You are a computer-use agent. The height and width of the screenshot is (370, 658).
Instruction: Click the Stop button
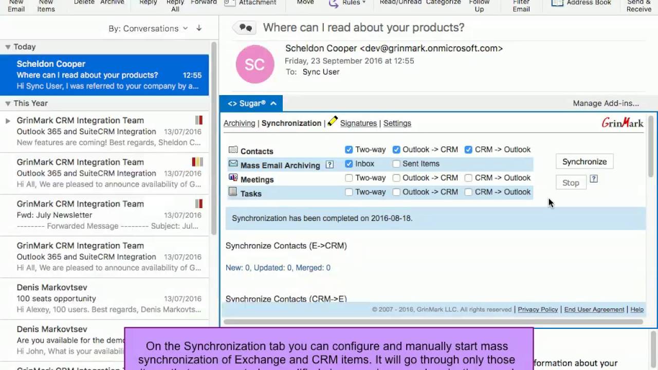[571, 182]
